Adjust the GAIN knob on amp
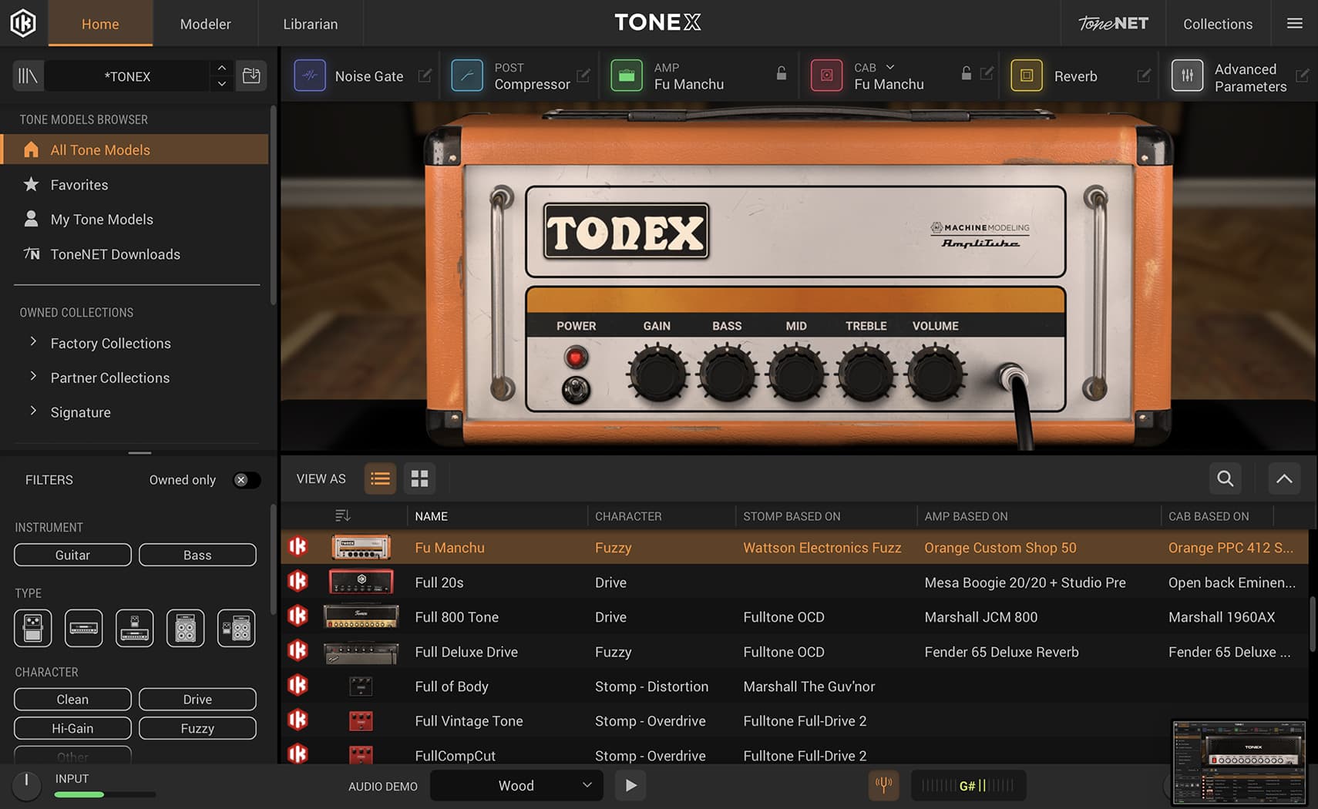Viewport: 1318px width, 809px height. [657, 374]
